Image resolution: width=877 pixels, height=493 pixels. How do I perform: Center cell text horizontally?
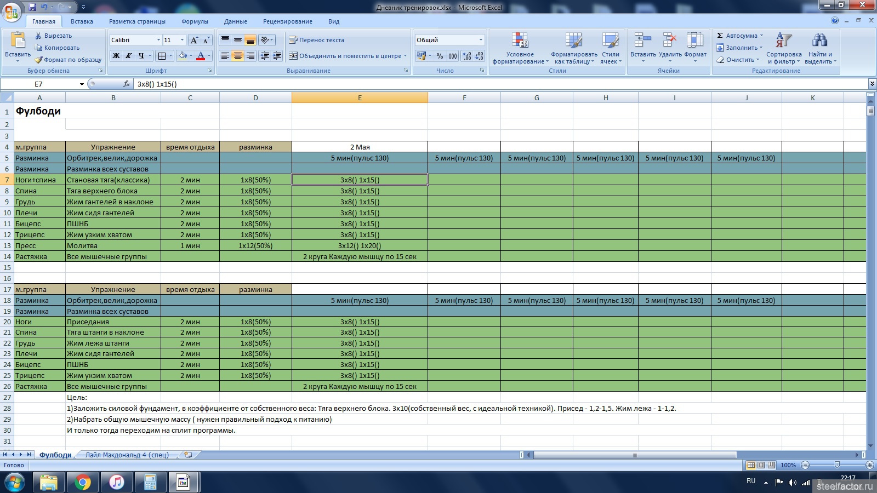(237, 56)
